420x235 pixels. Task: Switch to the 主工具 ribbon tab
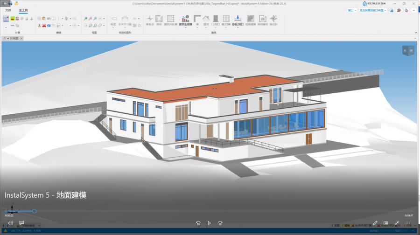click(x=23, y=10)
